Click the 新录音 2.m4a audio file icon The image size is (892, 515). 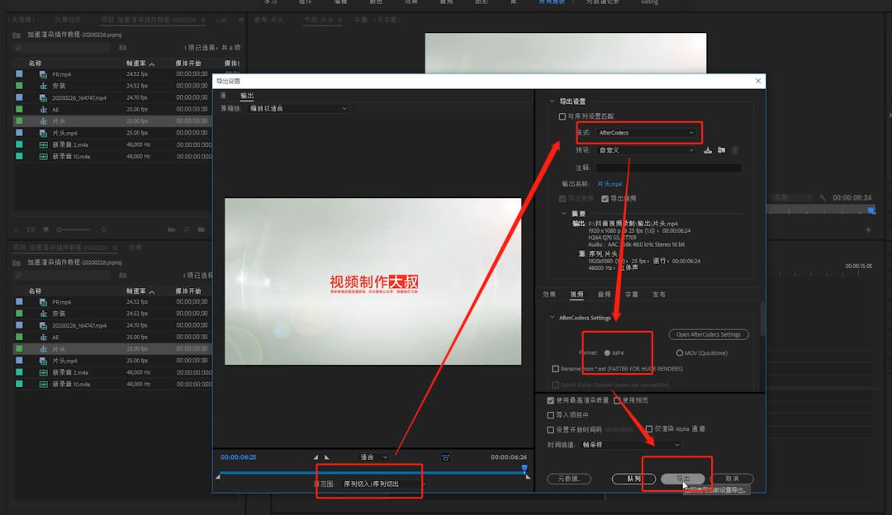(x=43, y=144)
